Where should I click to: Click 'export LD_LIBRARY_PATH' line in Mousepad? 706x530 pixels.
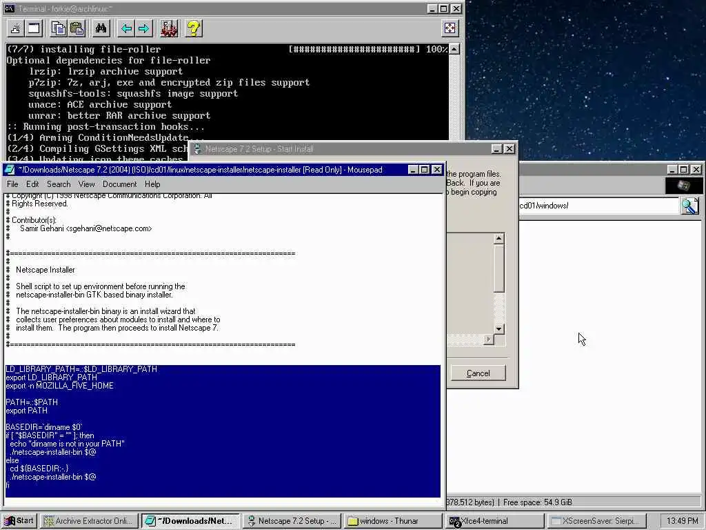click(51, 377)
